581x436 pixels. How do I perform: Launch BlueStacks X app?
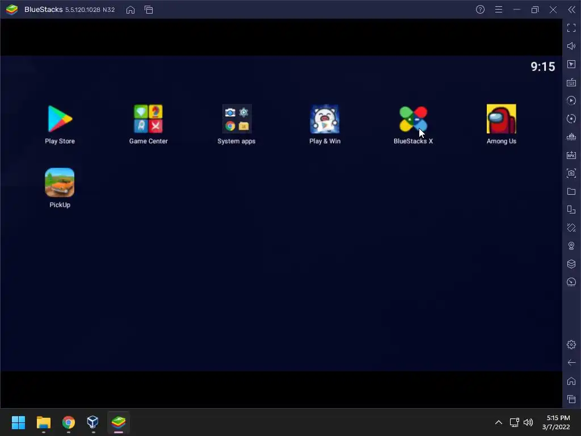[413, 119]
